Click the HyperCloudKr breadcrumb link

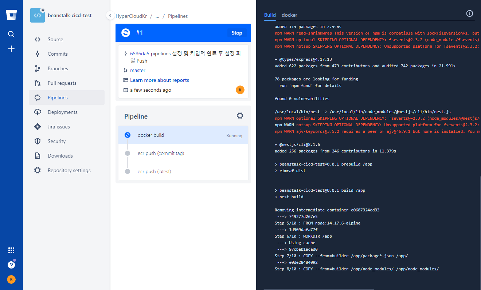coord(131,16)
